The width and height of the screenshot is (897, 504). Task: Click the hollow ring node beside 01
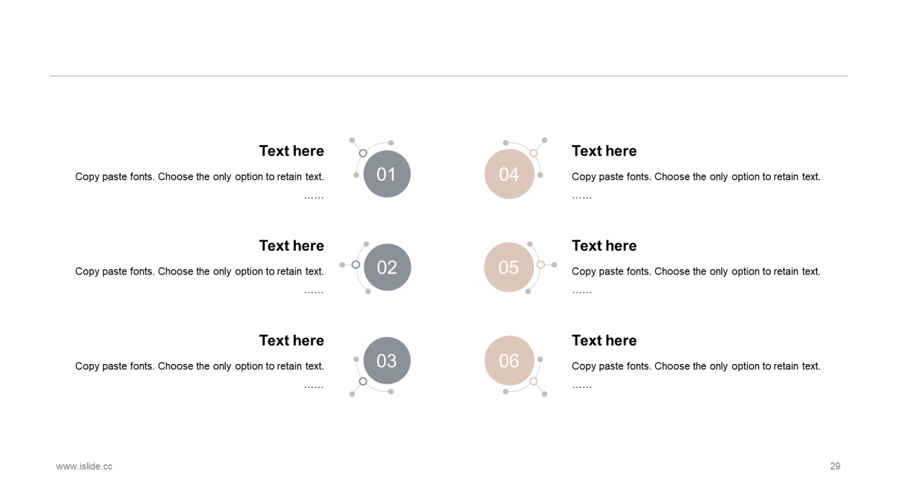coord(363,153)
